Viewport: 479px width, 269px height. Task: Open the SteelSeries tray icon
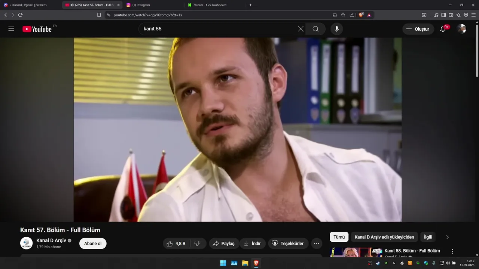[402, 263]
